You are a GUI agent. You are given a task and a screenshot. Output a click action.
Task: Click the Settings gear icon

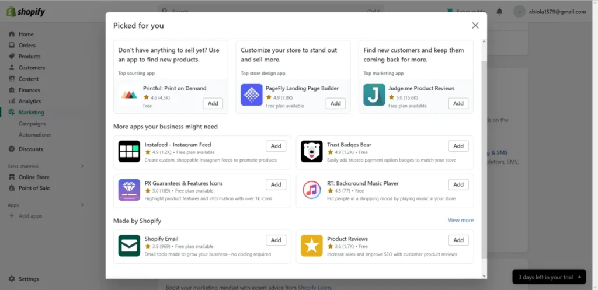12,279
